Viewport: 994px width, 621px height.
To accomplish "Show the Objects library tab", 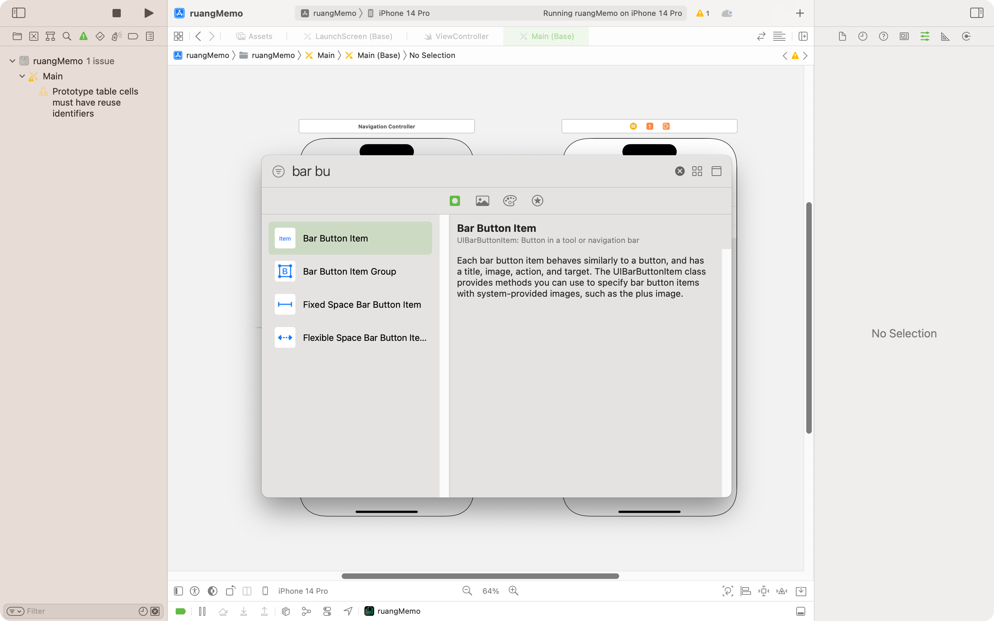I will pos(455,201).
